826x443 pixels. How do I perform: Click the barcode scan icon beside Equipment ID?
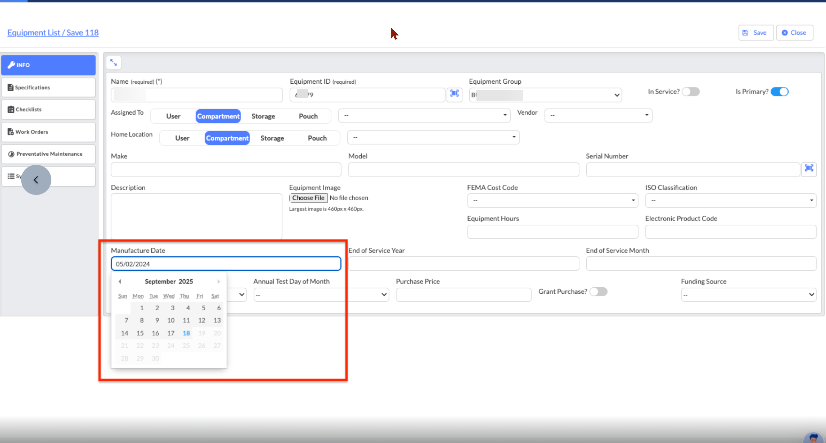coord(454,94)
